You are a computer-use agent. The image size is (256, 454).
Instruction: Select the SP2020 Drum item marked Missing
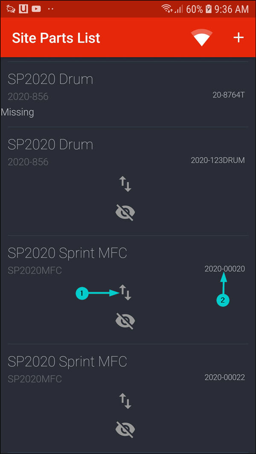pos(50,79)
